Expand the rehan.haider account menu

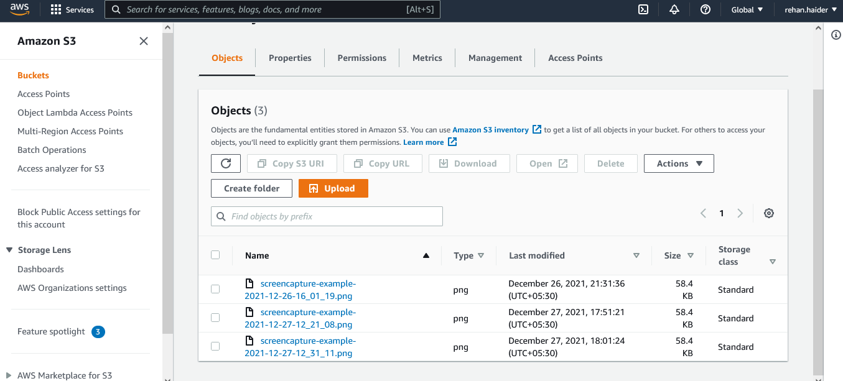coord(809,9)
